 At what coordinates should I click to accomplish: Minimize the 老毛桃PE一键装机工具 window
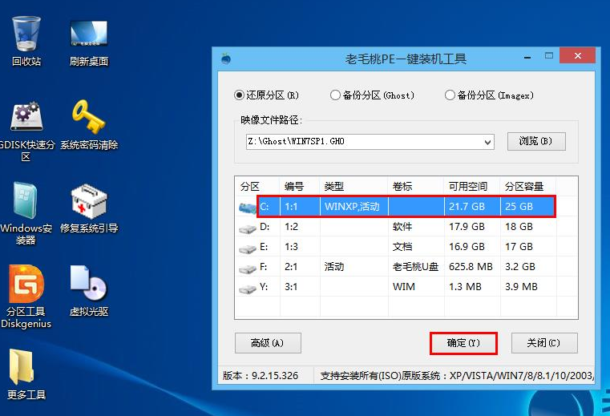point(527,57)
